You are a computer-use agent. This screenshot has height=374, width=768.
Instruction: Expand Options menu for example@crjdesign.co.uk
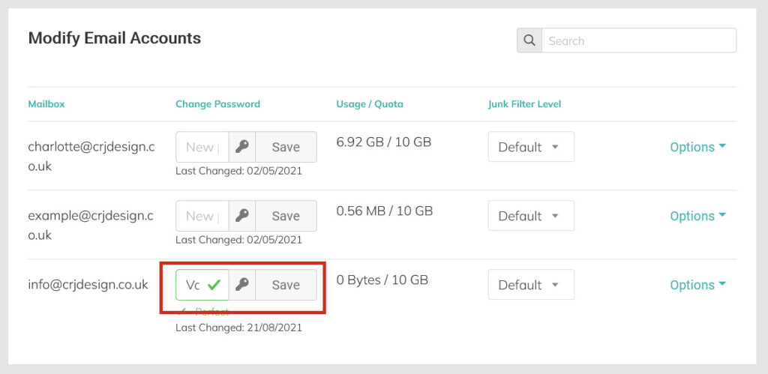[698, 216]
